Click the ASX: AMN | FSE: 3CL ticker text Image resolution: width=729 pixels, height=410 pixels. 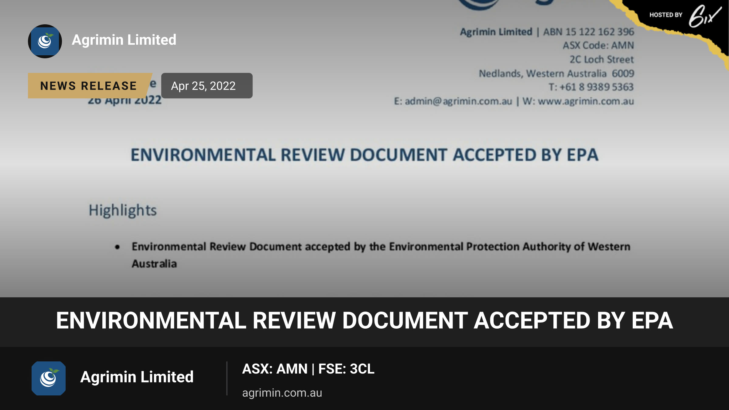[x=308, y=369]
